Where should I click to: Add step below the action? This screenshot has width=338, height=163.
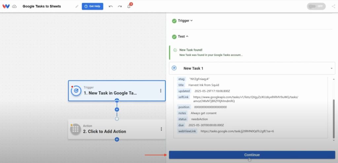[x=117, y=140]
